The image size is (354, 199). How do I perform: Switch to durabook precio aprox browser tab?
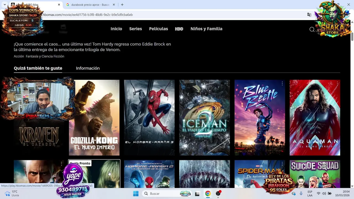[90, 5]
